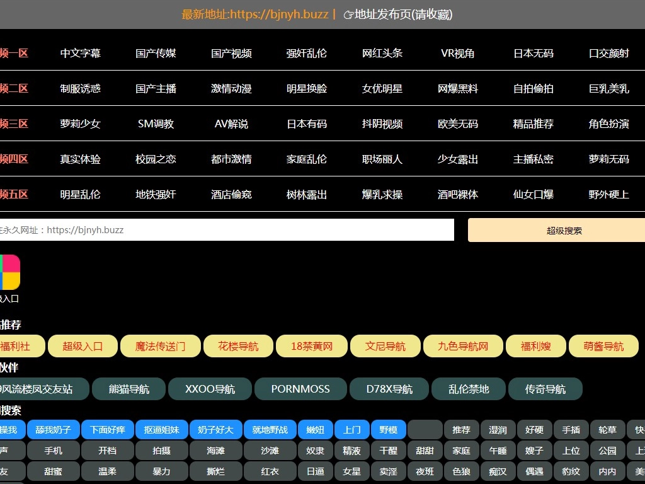Open the 魔法传送门 recommended link
Viewport: 645px width, 484px height.
click(161, 346)
